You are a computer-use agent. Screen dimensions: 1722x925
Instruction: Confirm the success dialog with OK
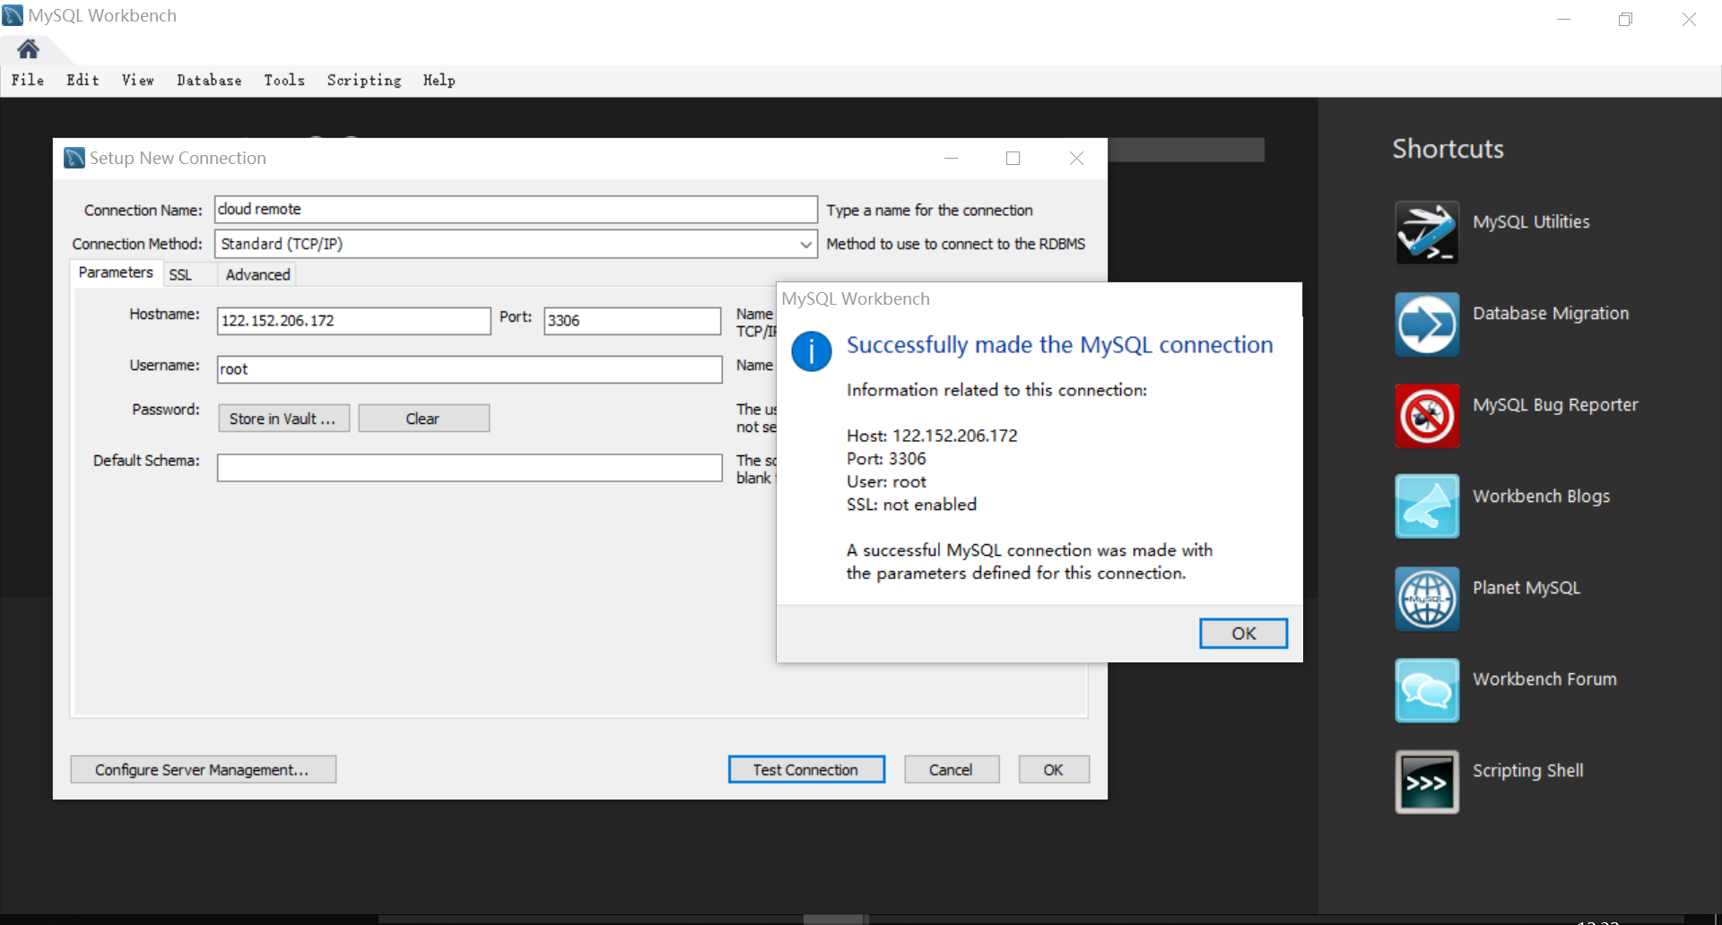pos(1242,634)
